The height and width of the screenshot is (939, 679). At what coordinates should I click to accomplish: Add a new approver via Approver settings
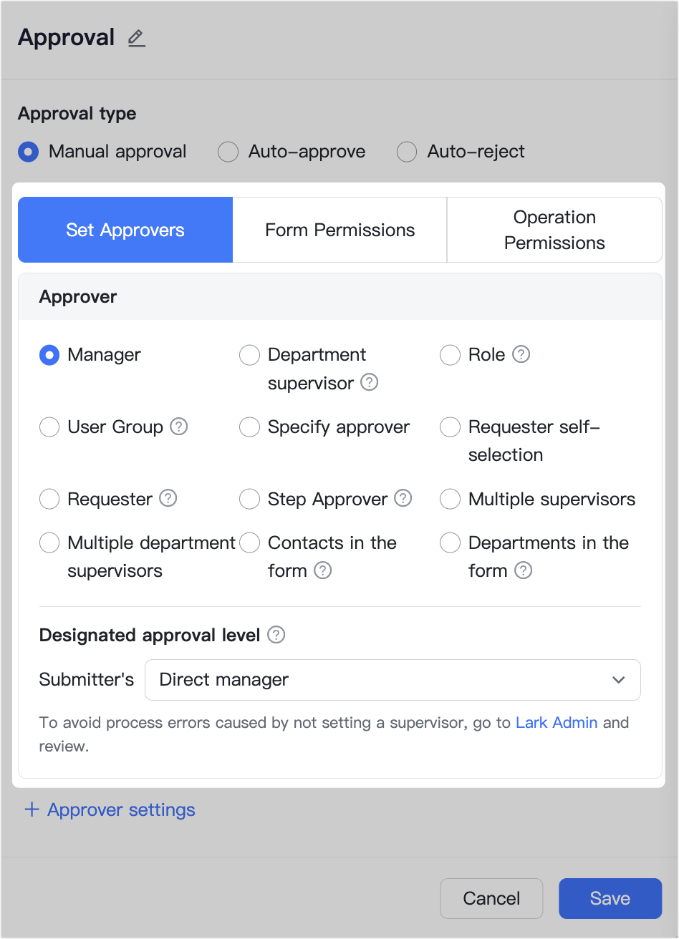[x=109, y=809]
